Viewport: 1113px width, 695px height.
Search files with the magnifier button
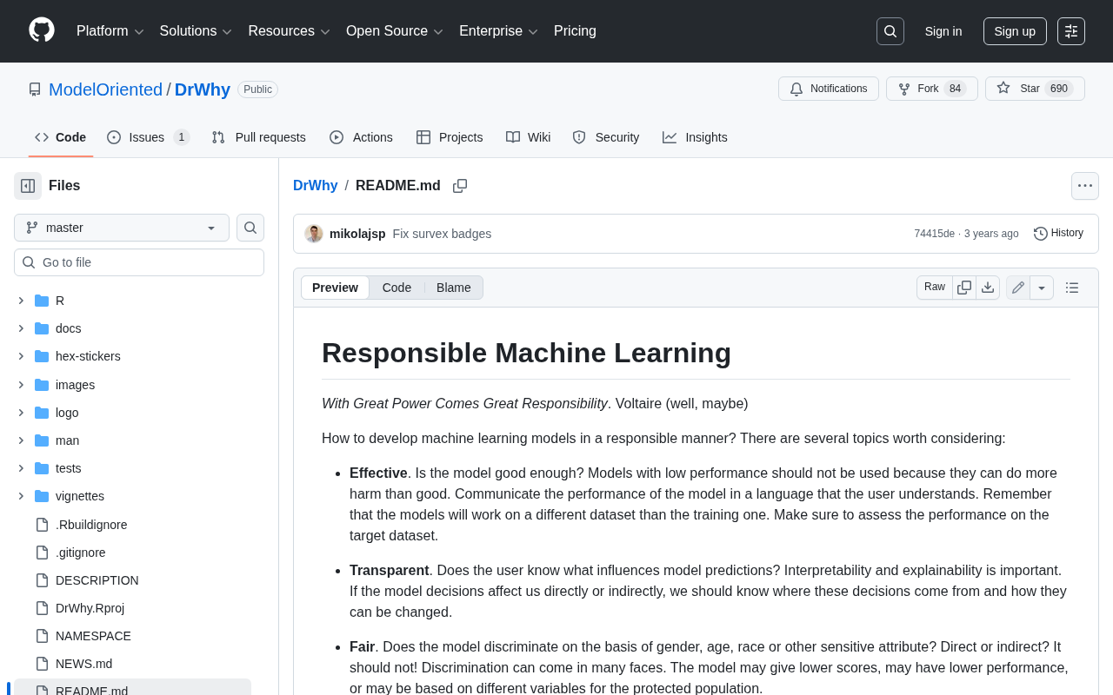[x=250, y=228]
